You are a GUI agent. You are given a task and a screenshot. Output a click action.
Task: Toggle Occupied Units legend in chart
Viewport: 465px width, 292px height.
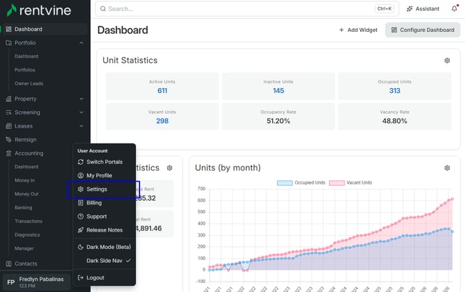pos(301,182)
